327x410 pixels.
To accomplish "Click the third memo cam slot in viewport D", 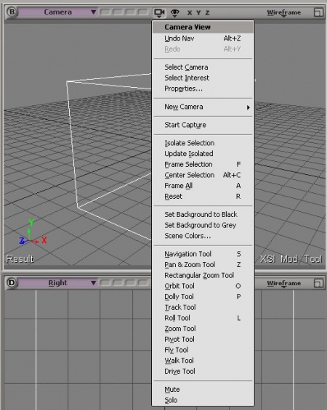I will (x=130, y=283).
